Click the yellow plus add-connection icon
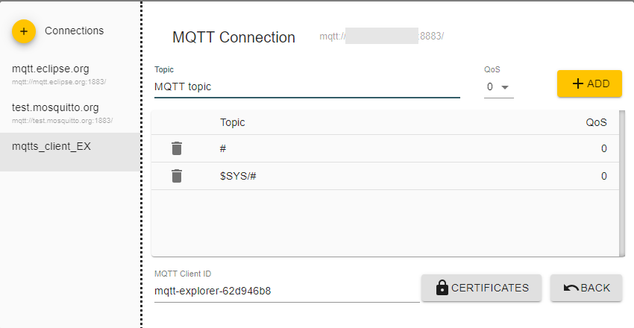The height and width of the screenshot is (328, 634). tap(24, 31)
